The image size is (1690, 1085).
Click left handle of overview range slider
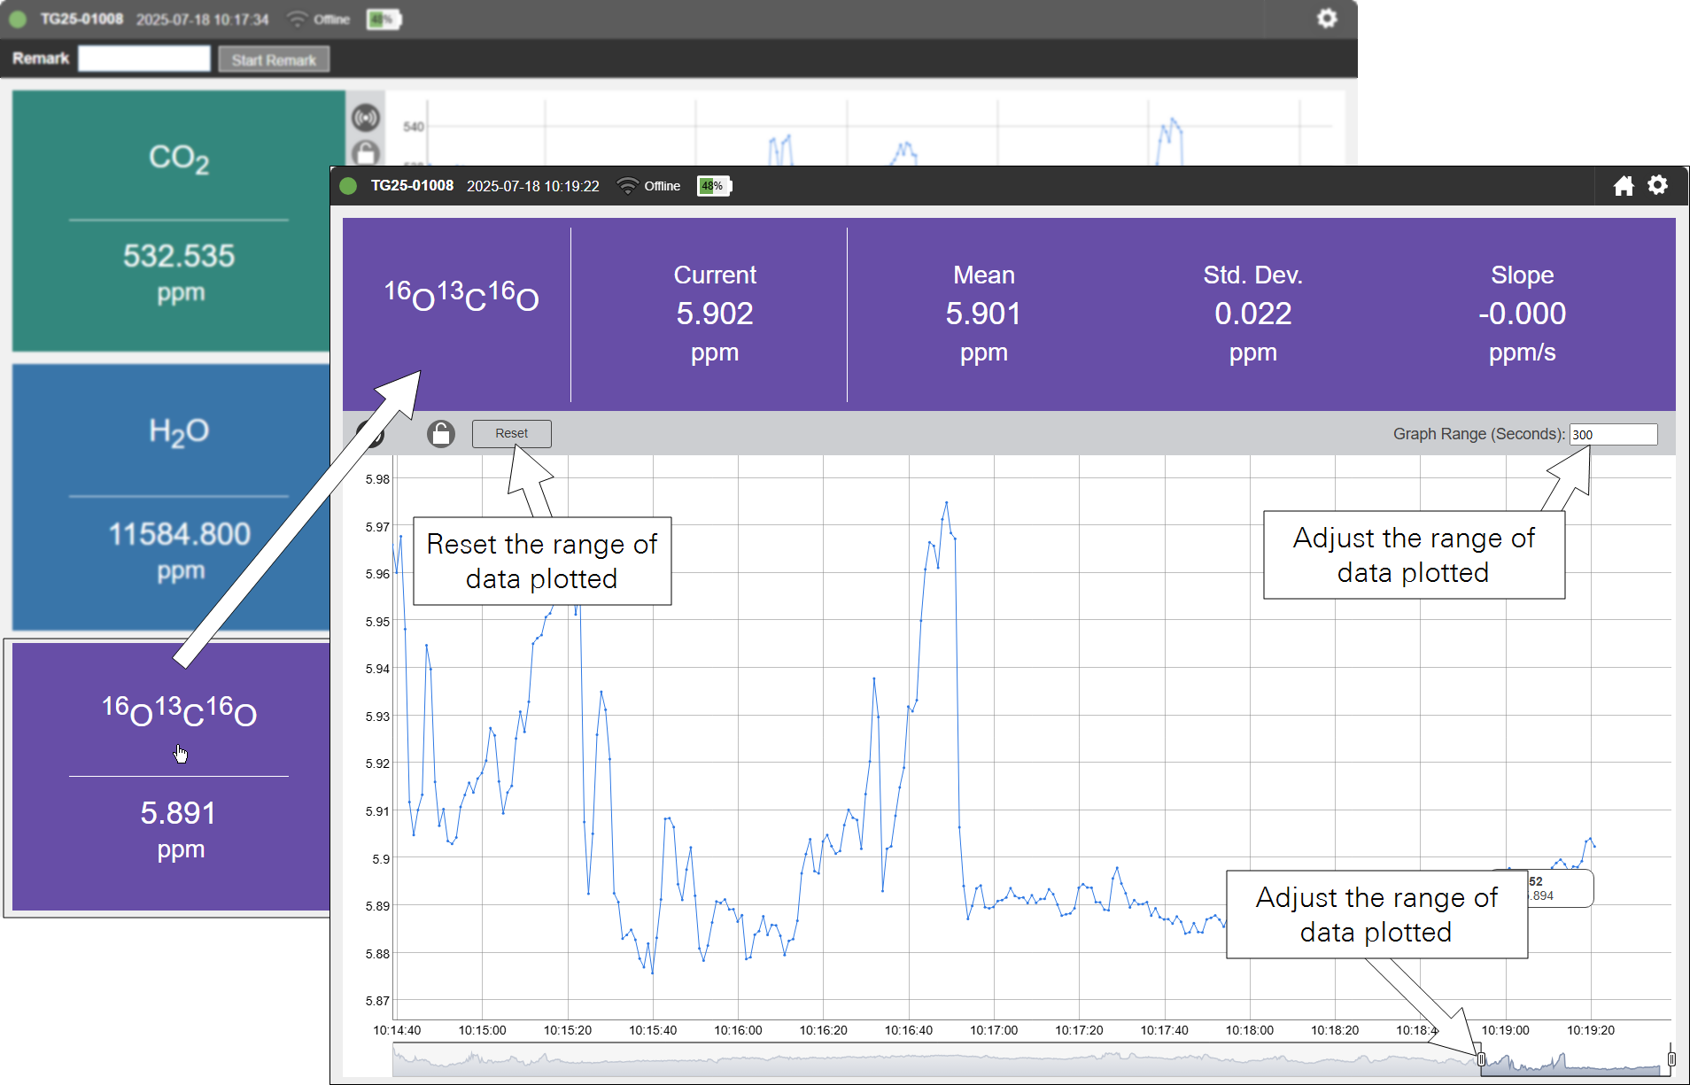(1481, 1059)
